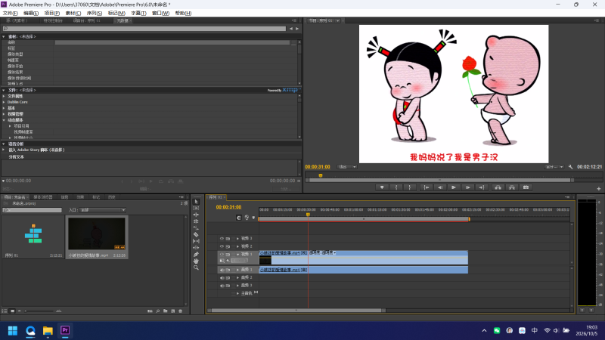The height and width of the screenshot is (340, 605).
Task: Click the new bin folder icon
Action: pos(165,311)
